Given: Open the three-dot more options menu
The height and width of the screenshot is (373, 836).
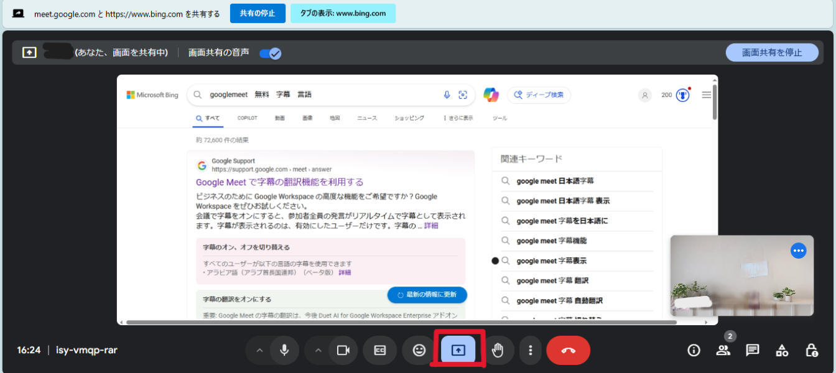Looking at the screenshot, I should [x=531, y=350].
